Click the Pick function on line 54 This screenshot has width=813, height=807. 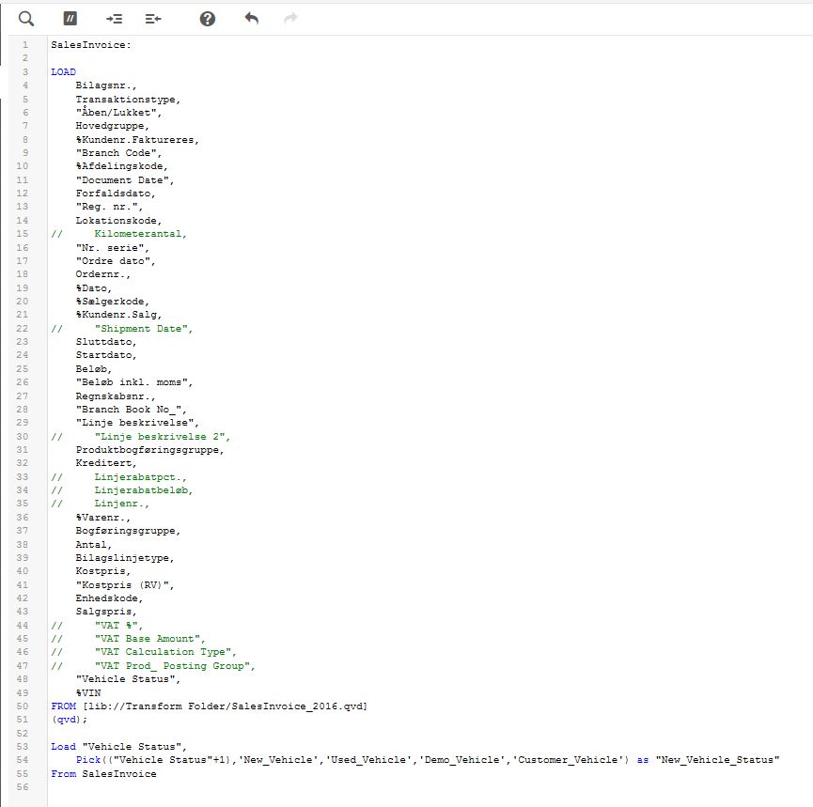click(88, 760)
